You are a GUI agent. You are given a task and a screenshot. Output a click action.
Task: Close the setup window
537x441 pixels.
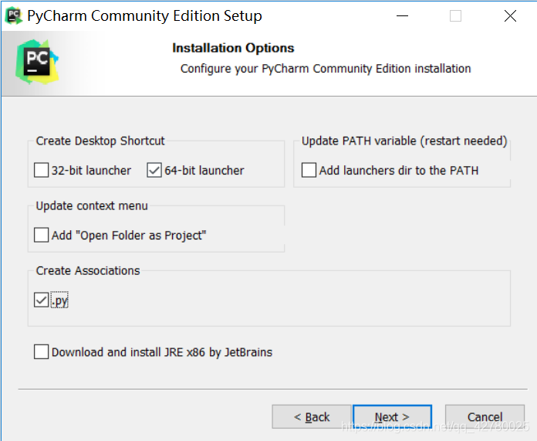[x=510, y=15]
